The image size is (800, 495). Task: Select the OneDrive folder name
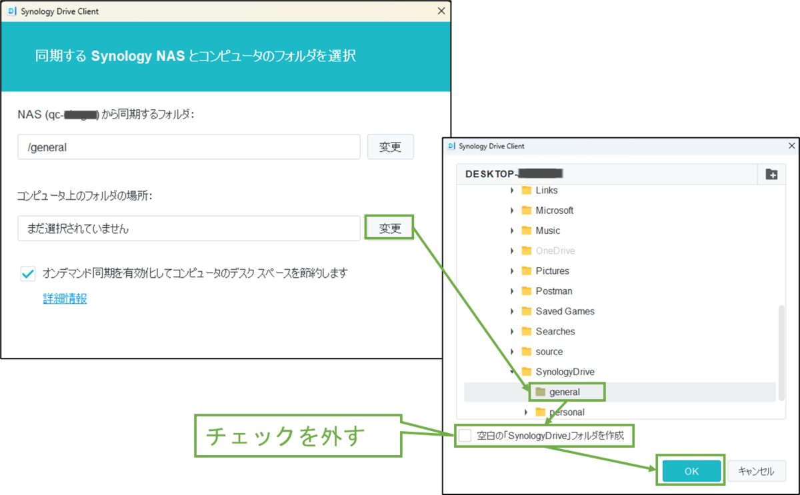click(x=555, y=250)
